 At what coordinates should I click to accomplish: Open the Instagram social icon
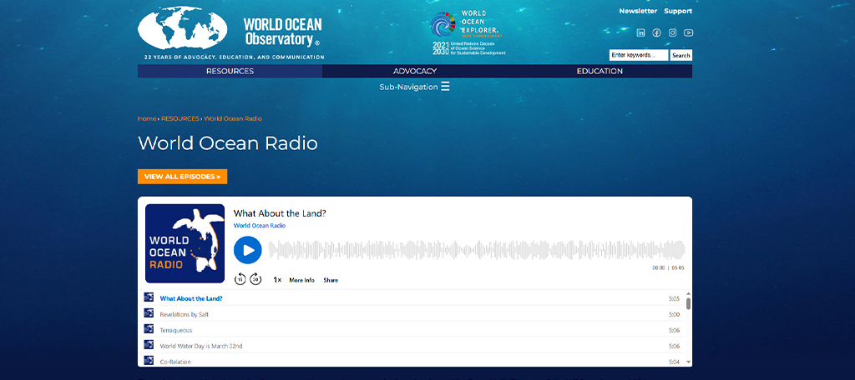tap(672, 32)
